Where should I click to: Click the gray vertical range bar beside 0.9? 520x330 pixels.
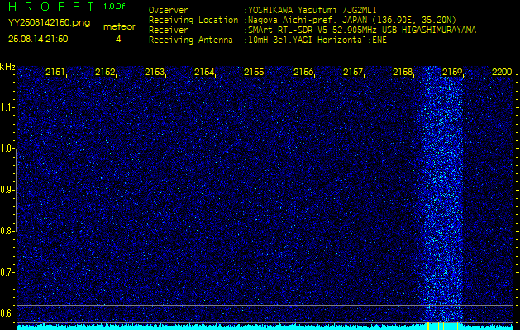click(17, 190)
